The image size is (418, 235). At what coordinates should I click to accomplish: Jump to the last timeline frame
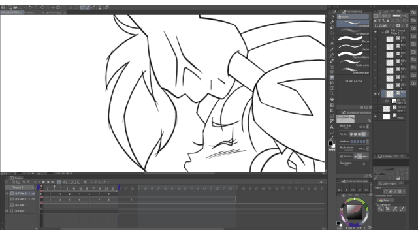52,182
